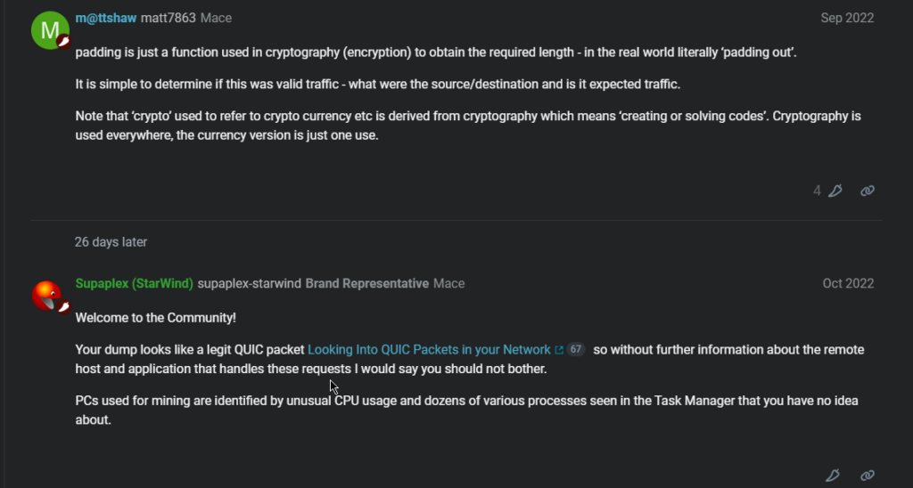The height and width of the screenshot is (488, 913).
Task: Click external link icon after QUIC article
Action: (559, 350)
